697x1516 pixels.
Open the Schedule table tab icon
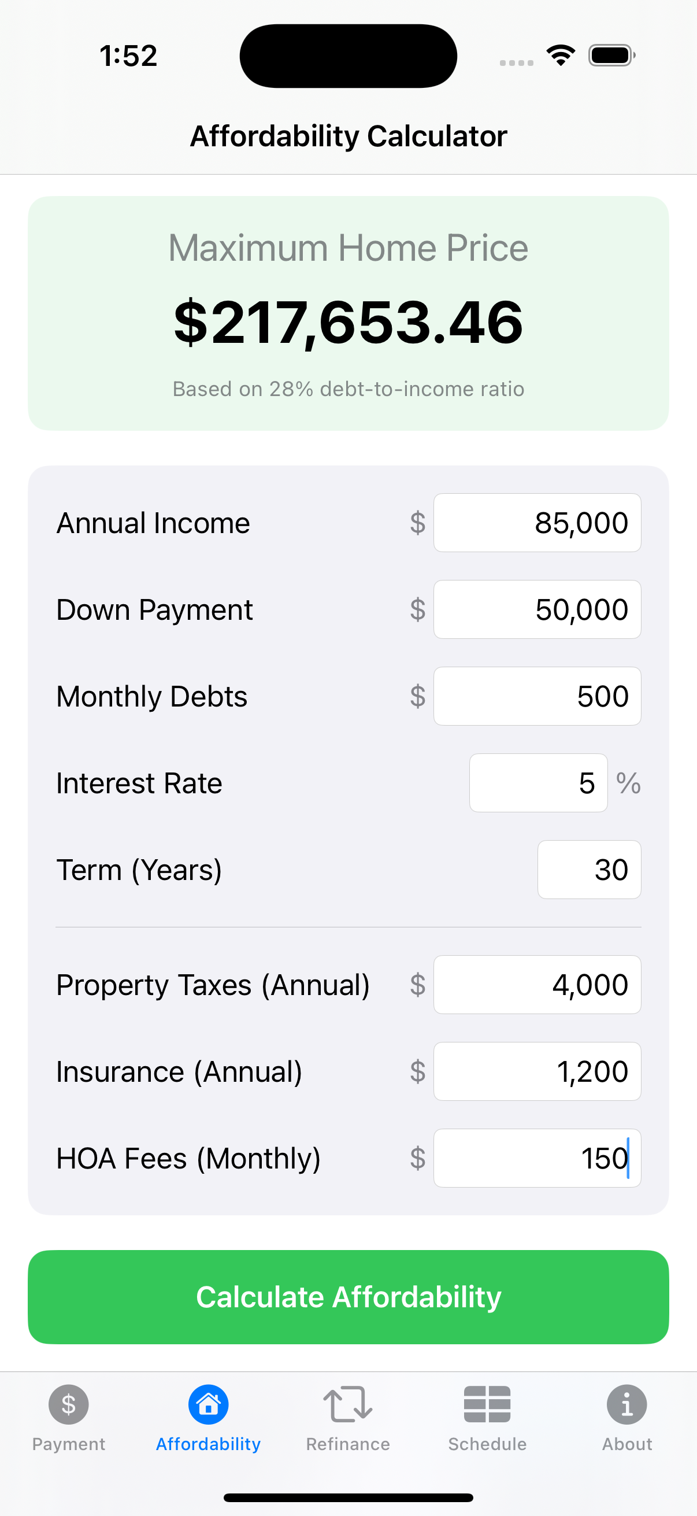487,1404
